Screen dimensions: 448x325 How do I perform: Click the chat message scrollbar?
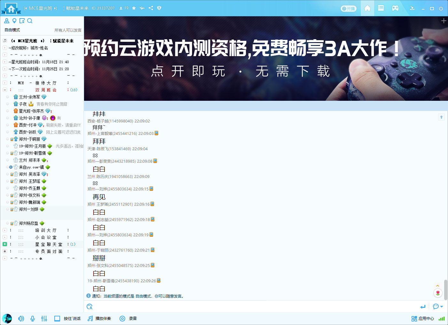[445, 290]
